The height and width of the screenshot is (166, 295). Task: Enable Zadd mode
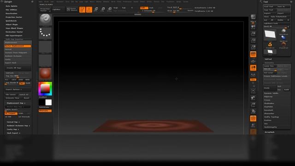click(x=144, y=8)
